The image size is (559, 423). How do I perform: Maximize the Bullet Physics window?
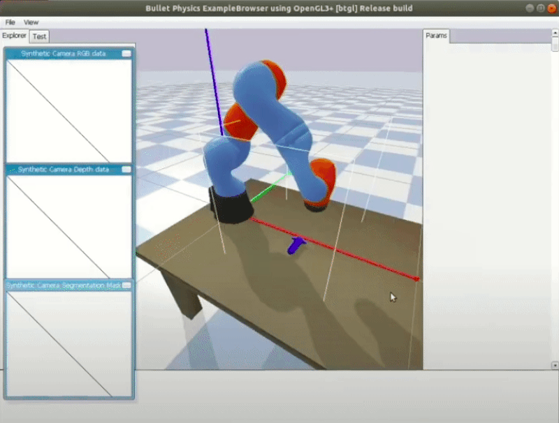point(540,8)
